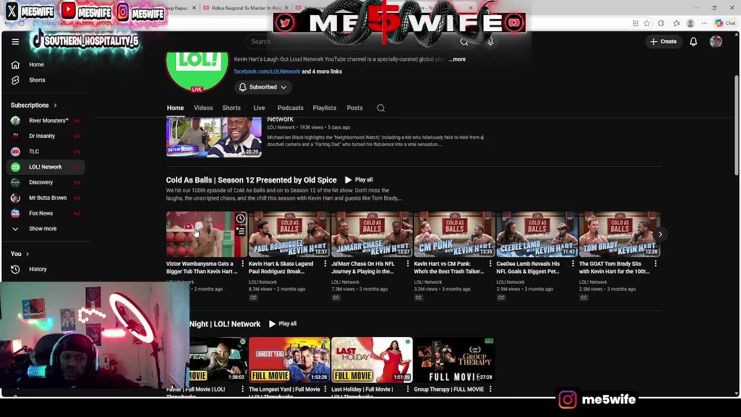
Task: Open Dr Insanity subscription channel
Action: [x=46, y=136]
